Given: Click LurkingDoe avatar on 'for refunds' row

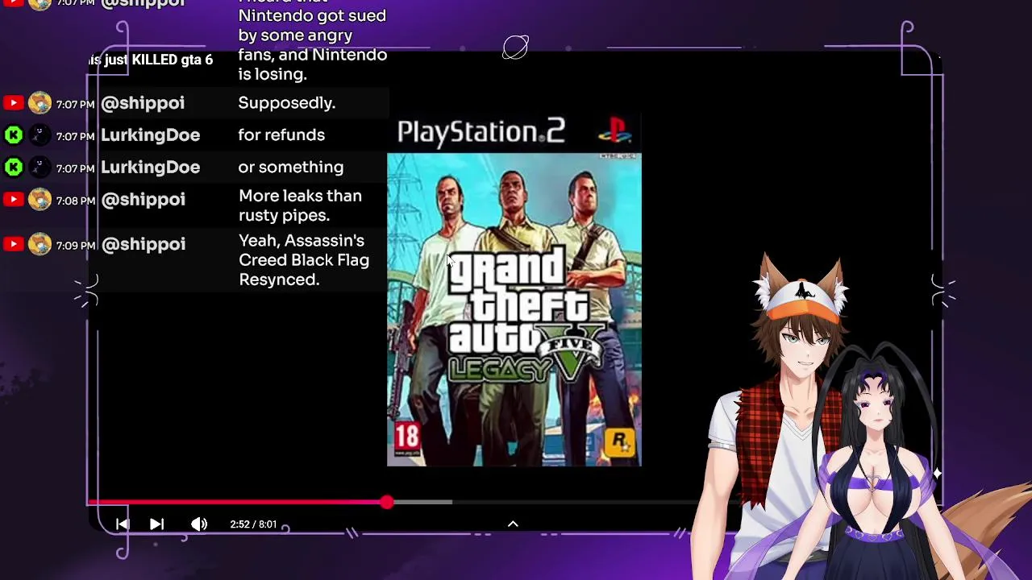Looking at the screenshot, I should pos(40,135).
